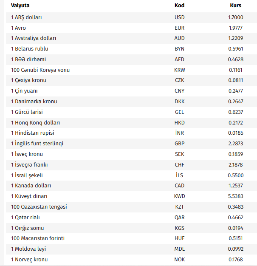
Task: Click the Kod column header
Action: click(179, 6)
